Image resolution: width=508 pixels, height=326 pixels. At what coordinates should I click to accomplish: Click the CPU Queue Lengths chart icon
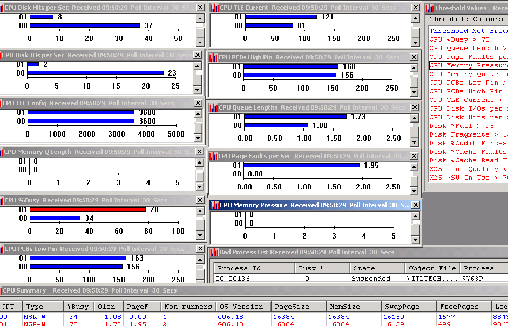215,107
